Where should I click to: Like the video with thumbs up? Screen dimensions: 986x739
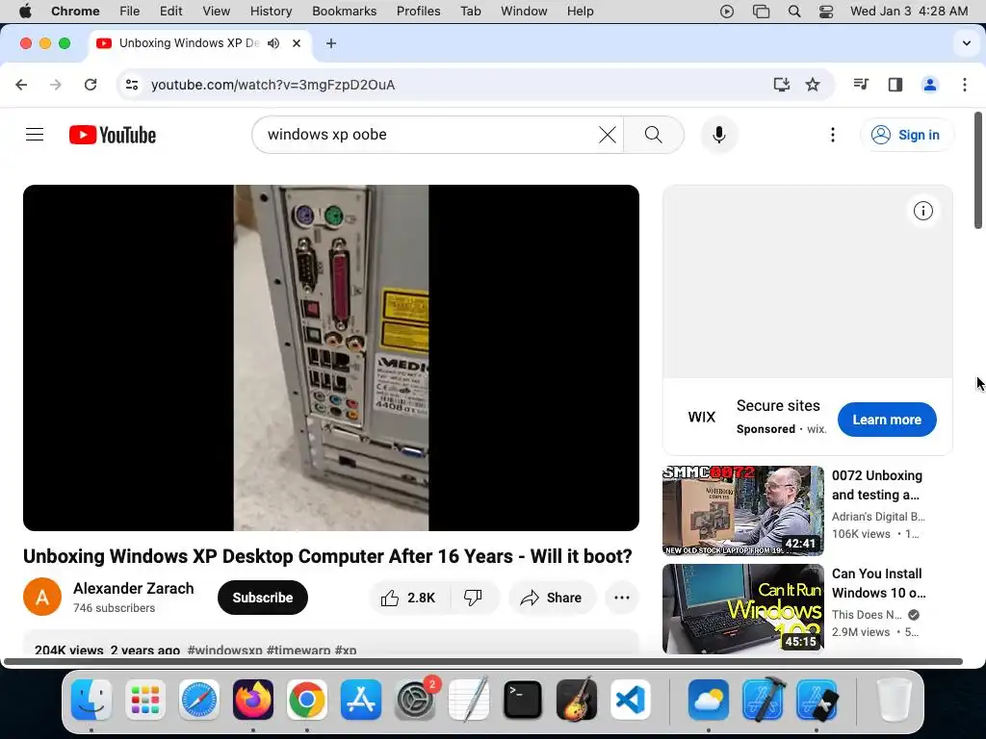[x=409, y=598]
